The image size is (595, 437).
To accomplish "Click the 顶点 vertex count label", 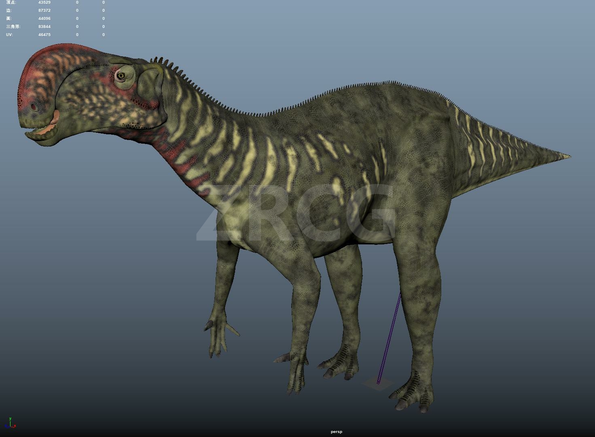I will (x=11, y=2).
